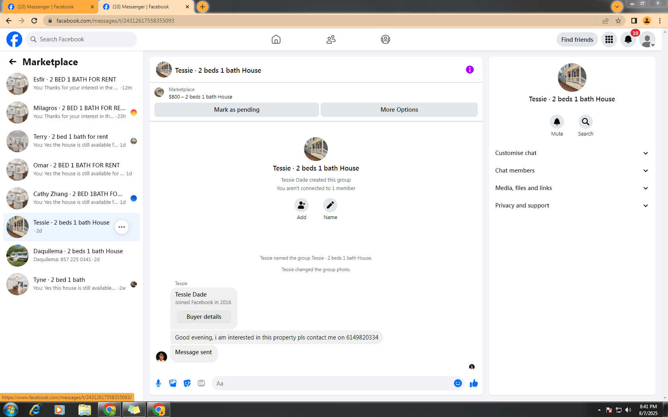Viewport: 668px width, 417px height.
Task: Open Esfir 2 BED 1 BATH conversation
Action: pyautogui.click(x=72, y=84)
